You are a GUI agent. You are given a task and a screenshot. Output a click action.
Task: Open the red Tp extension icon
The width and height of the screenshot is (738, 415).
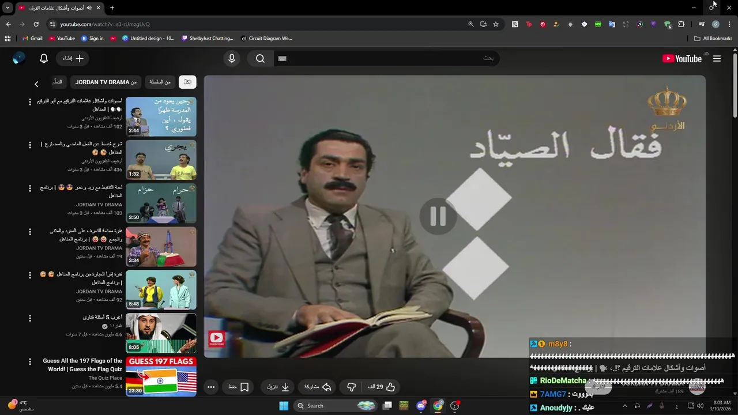click(529, 24)
